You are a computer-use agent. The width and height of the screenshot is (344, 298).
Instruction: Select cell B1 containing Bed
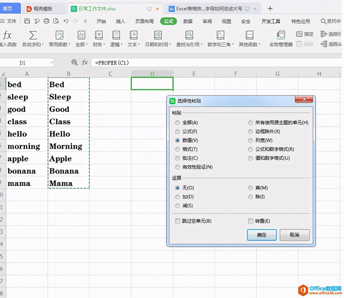(69, 84)
